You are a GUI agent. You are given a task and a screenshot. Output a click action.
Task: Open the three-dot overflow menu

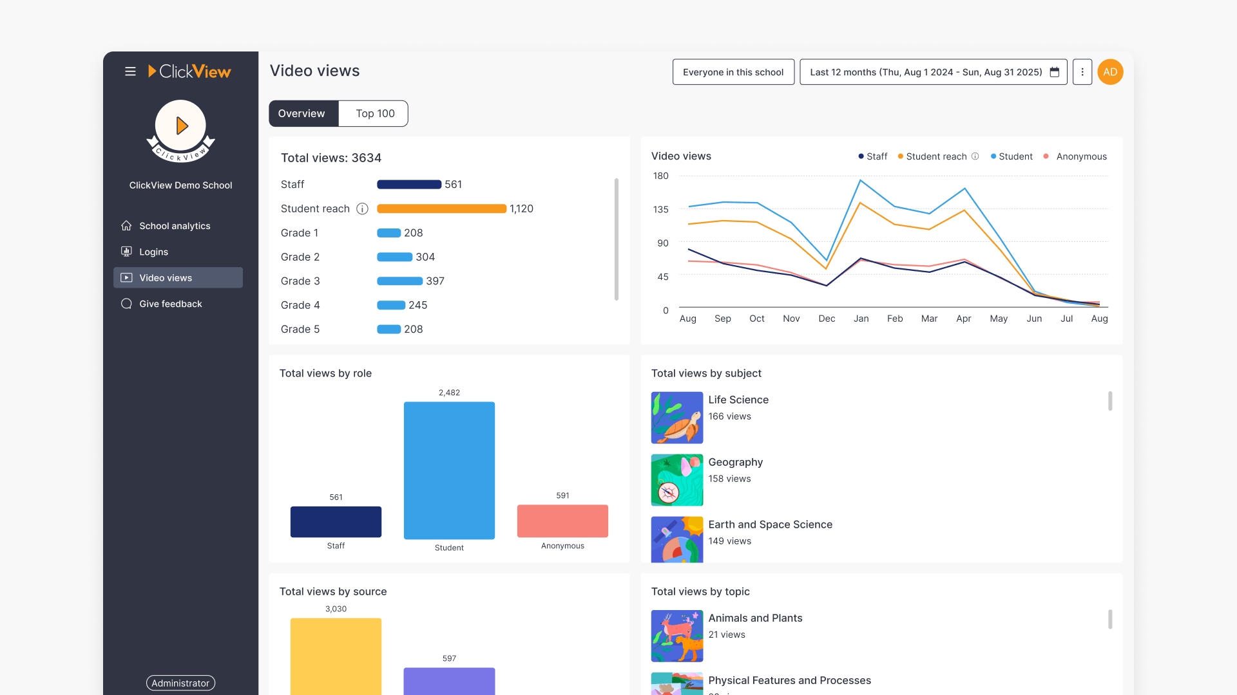pos(1082,72)
